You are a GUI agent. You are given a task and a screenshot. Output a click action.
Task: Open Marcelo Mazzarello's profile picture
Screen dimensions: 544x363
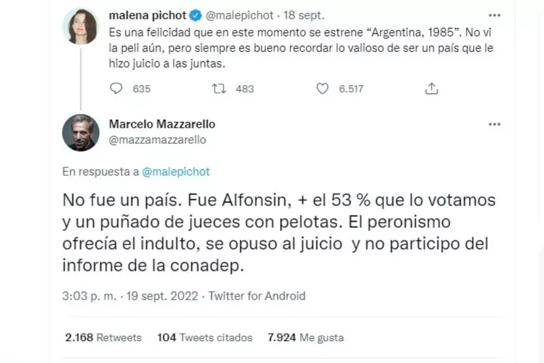point(81,133)
